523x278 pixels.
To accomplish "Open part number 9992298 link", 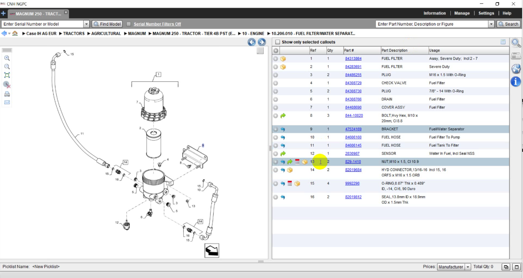I will click(352, 183).
